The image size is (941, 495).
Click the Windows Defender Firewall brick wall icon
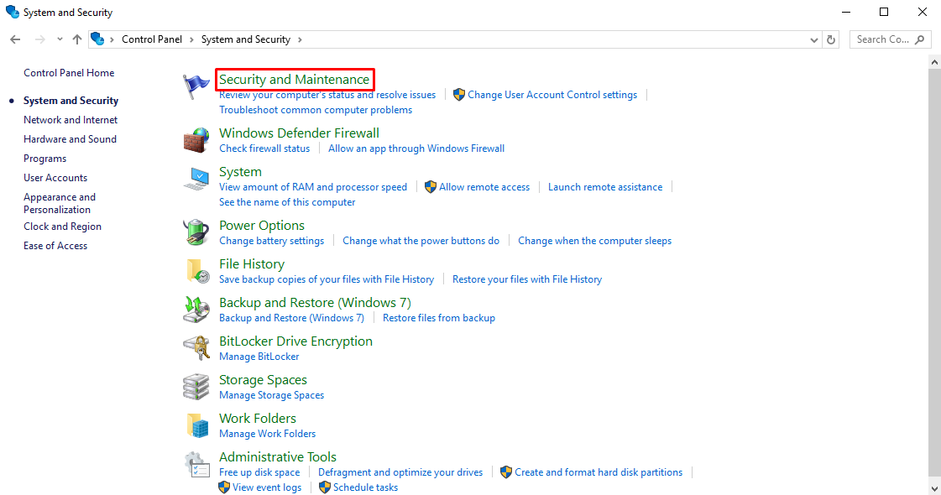click(x=196, y=140)
